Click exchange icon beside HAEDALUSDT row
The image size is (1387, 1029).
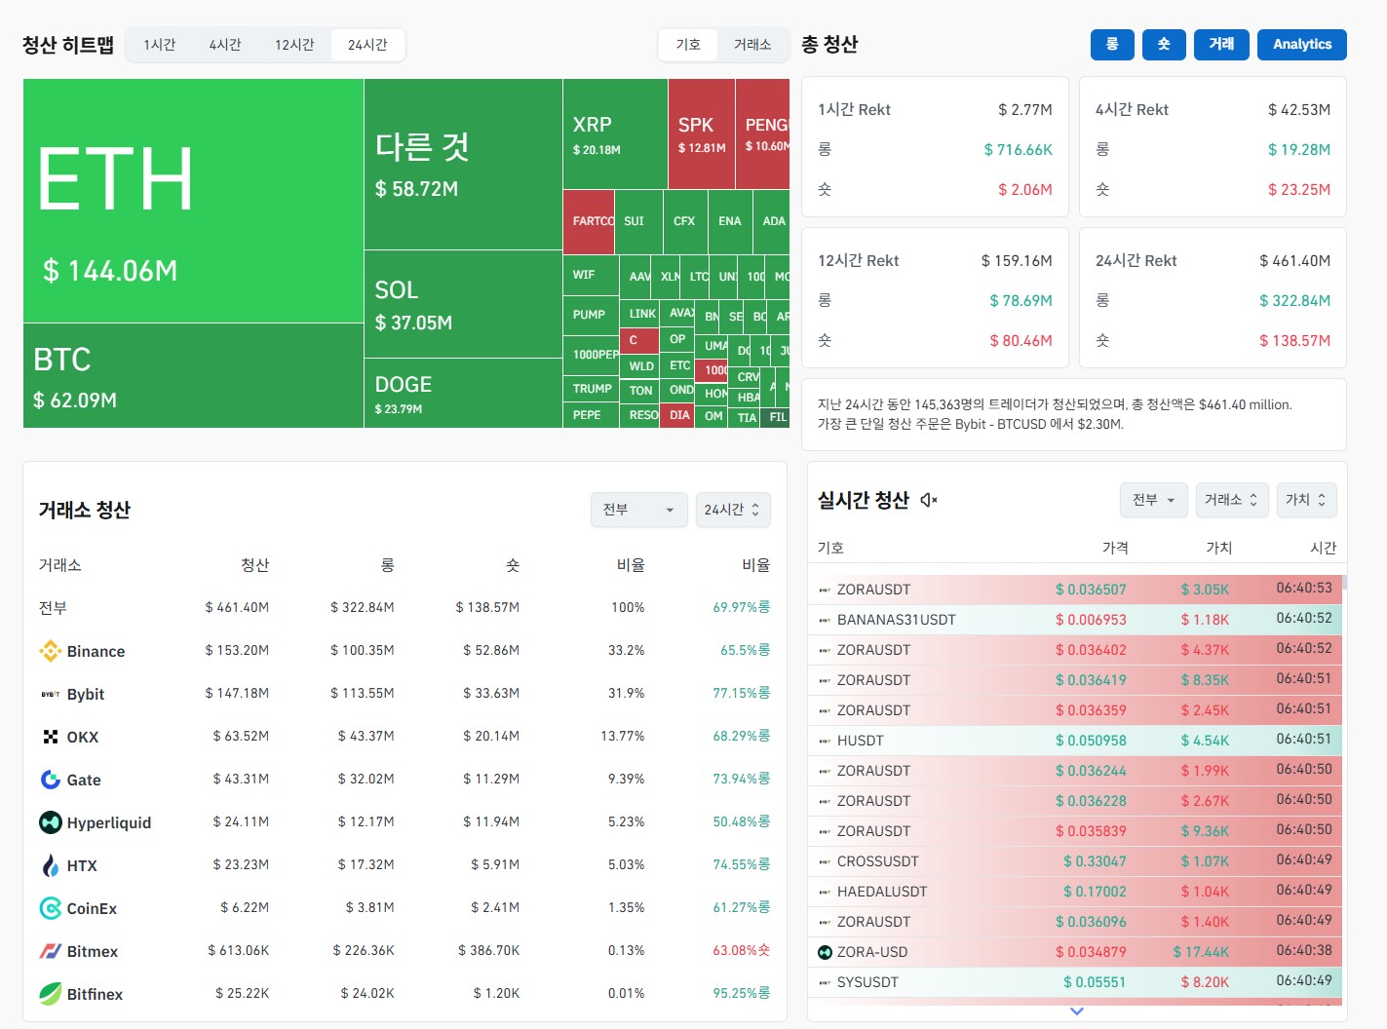pyautogui.click(x=825, y=892)
